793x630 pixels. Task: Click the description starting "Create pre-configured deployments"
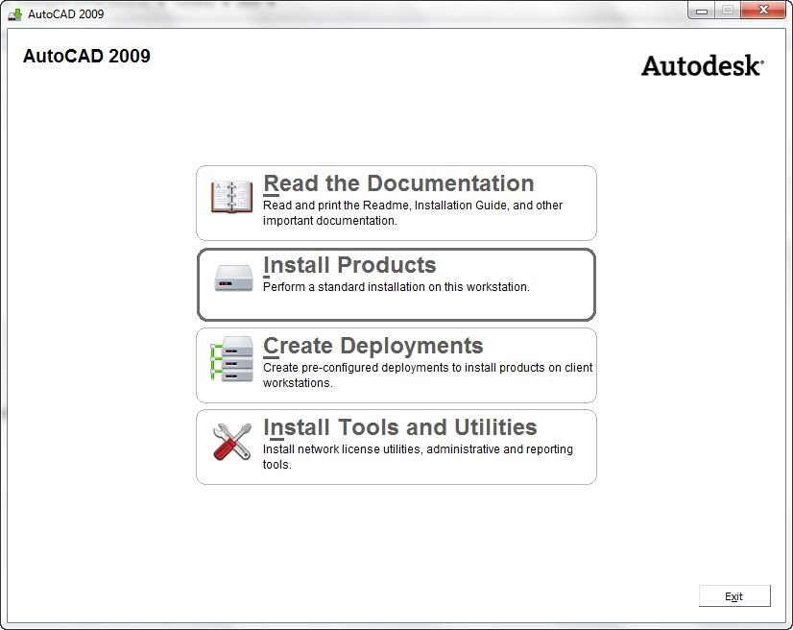(427, 375)
